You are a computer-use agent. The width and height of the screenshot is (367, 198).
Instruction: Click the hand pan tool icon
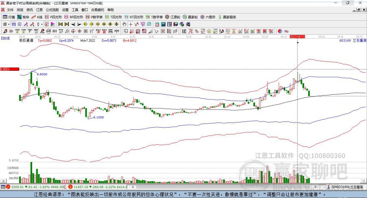click(124, 24)
